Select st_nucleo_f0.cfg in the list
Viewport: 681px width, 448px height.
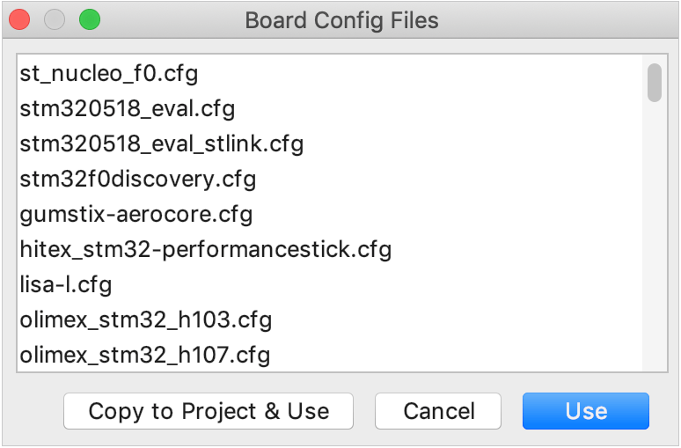[x=108, y=73]
